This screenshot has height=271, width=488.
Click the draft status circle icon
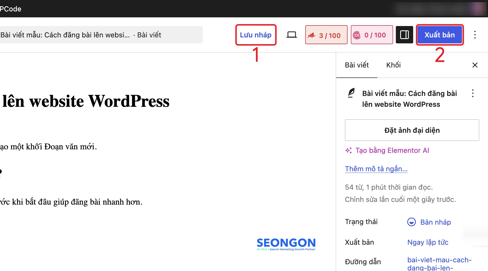pyautogui.click(x=412, y=222)
